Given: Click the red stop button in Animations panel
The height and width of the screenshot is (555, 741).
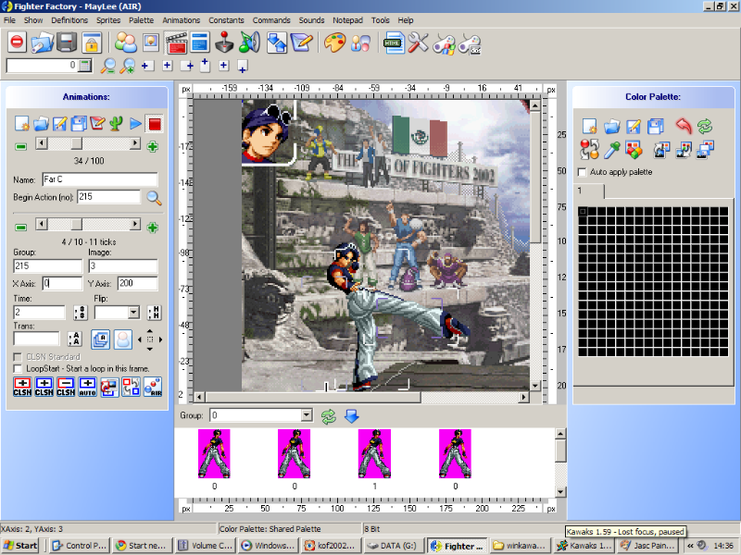Looking at the screenshot, I should pos(156,123).
